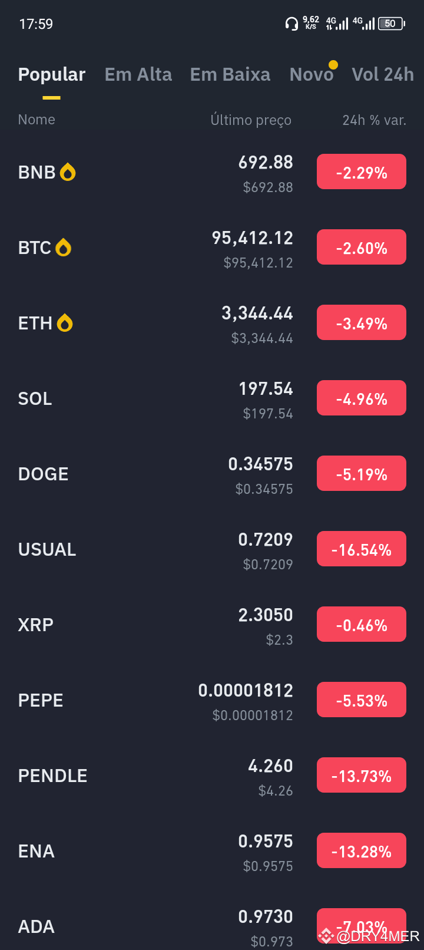
Task: Sort by 24h % var. header
Action: coord(375,120)
